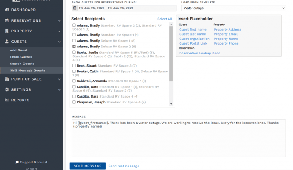Check Castillo, Dara Standard RV Space 1 (1)

click(74, 86)
